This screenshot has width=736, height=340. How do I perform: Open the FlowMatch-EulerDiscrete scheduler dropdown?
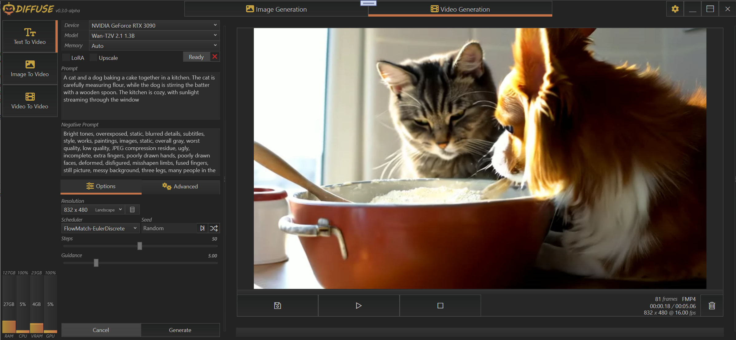click(x=100, y=228)
